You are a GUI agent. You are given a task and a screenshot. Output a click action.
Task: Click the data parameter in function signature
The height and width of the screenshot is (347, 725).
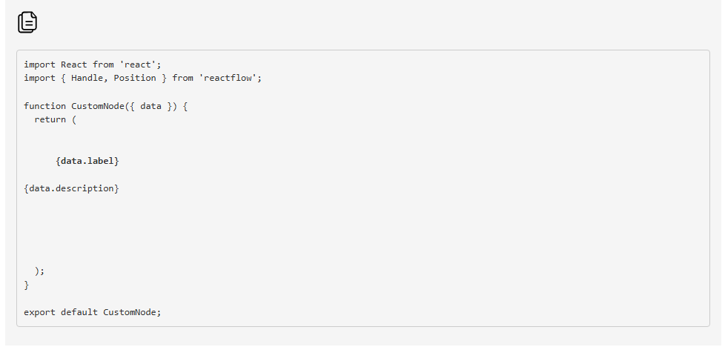(150, 106)
